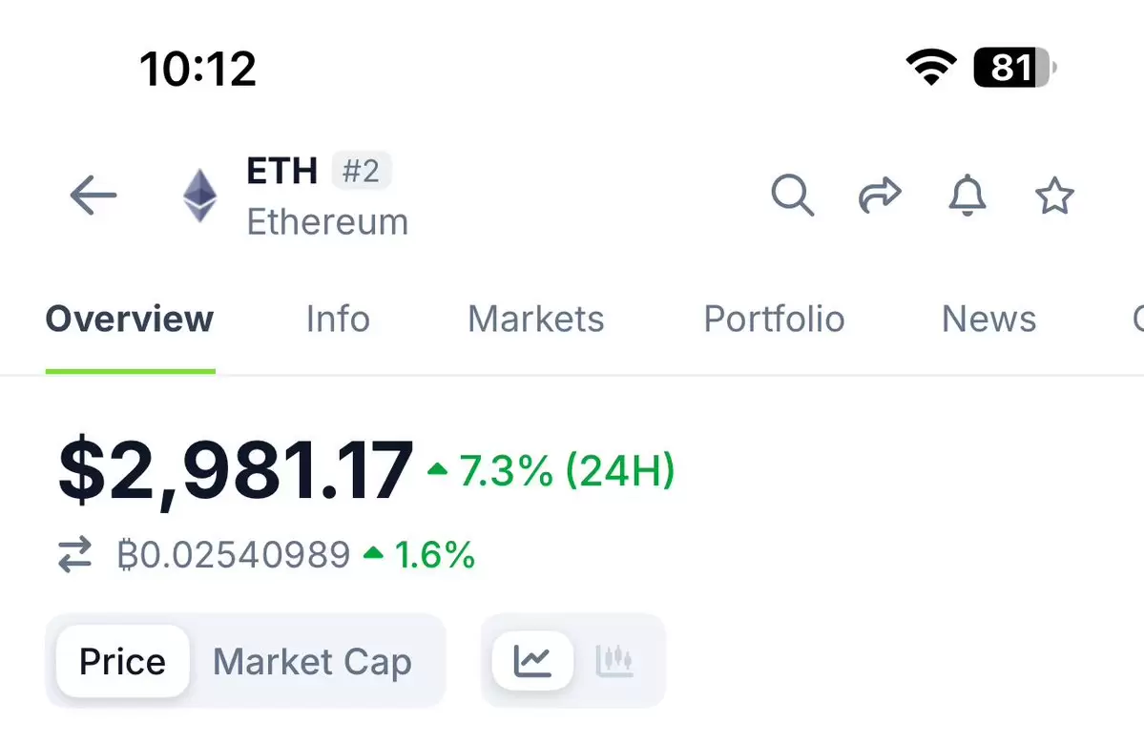Open the Overview tab
Screen dimensions: 1144x743
[x=130, y=319]
